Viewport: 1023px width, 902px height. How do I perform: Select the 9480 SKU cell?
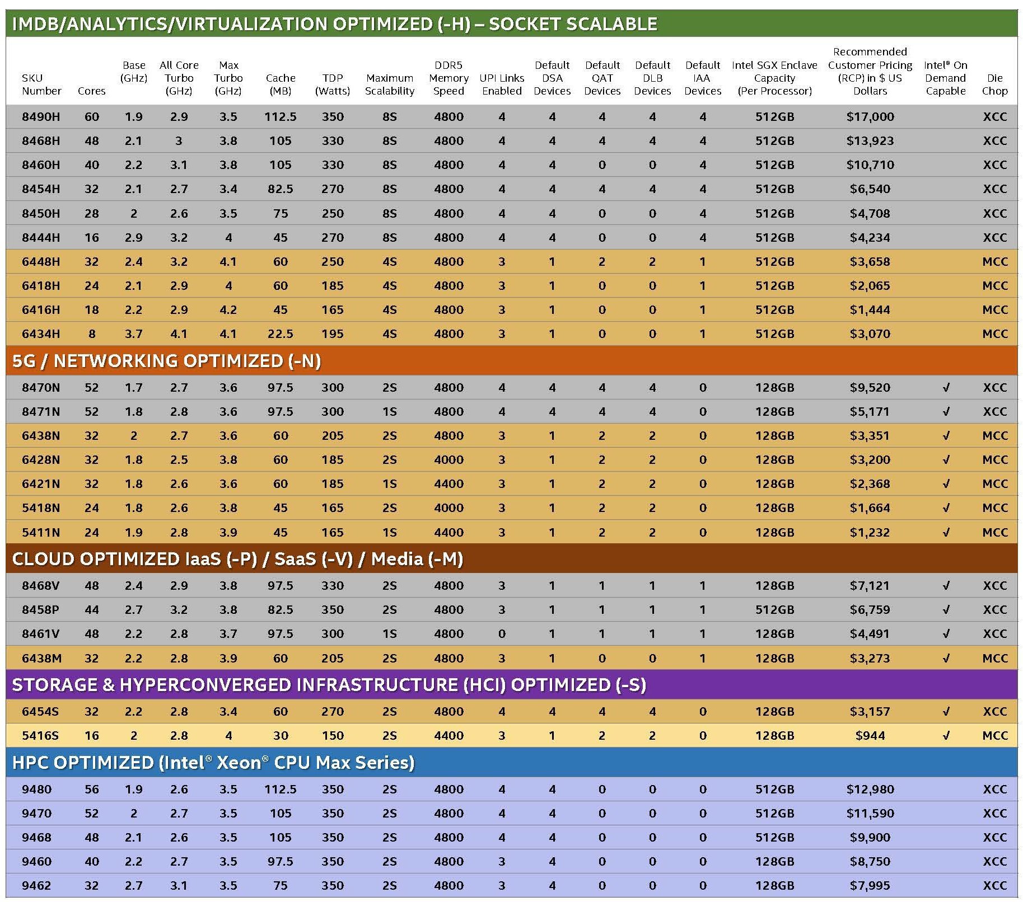36,789
